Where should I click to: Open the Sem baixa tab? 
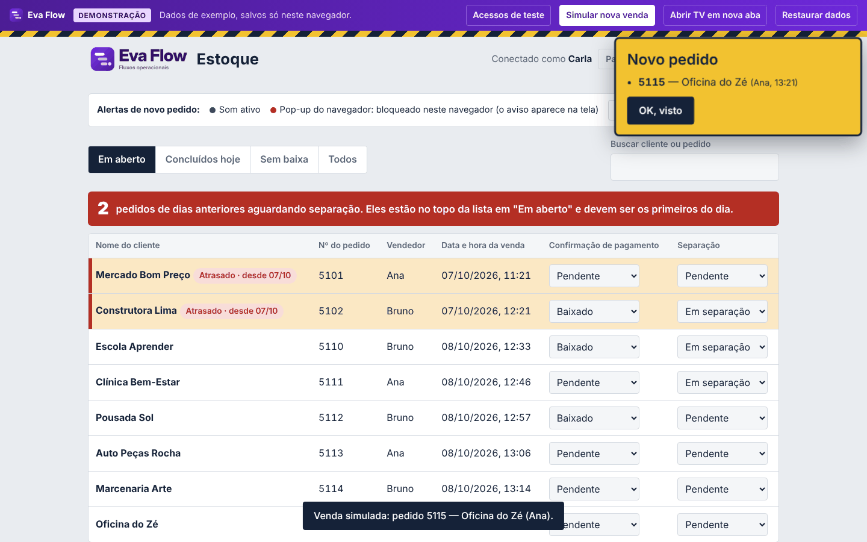(284, 160)
